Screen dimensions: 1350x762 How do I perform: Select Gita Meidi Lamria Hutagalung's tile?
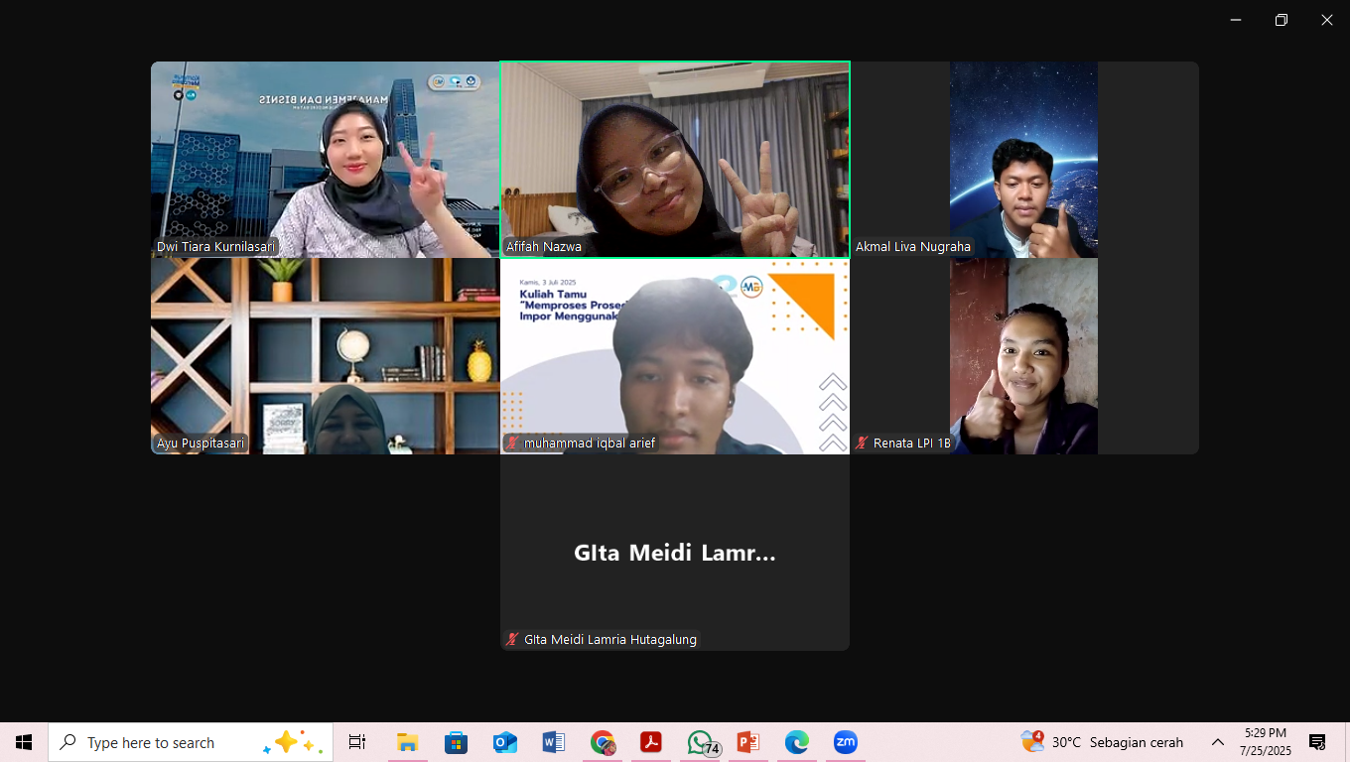click(675, 553)
